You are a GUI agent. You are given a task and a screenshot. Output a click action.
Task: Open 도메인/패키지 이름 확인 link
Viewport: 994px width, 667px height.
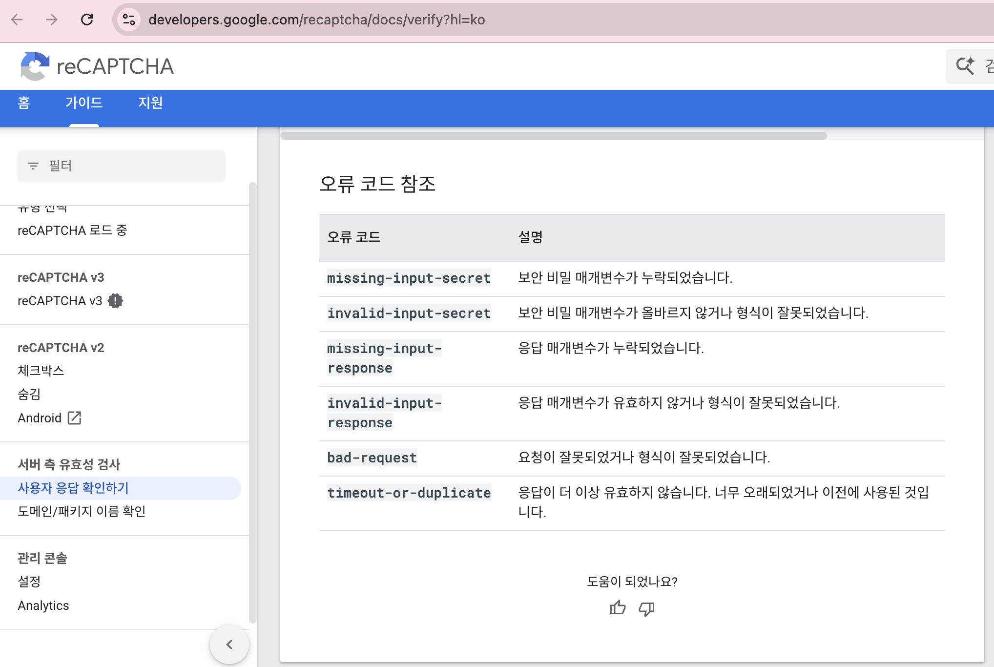[82, 511]
